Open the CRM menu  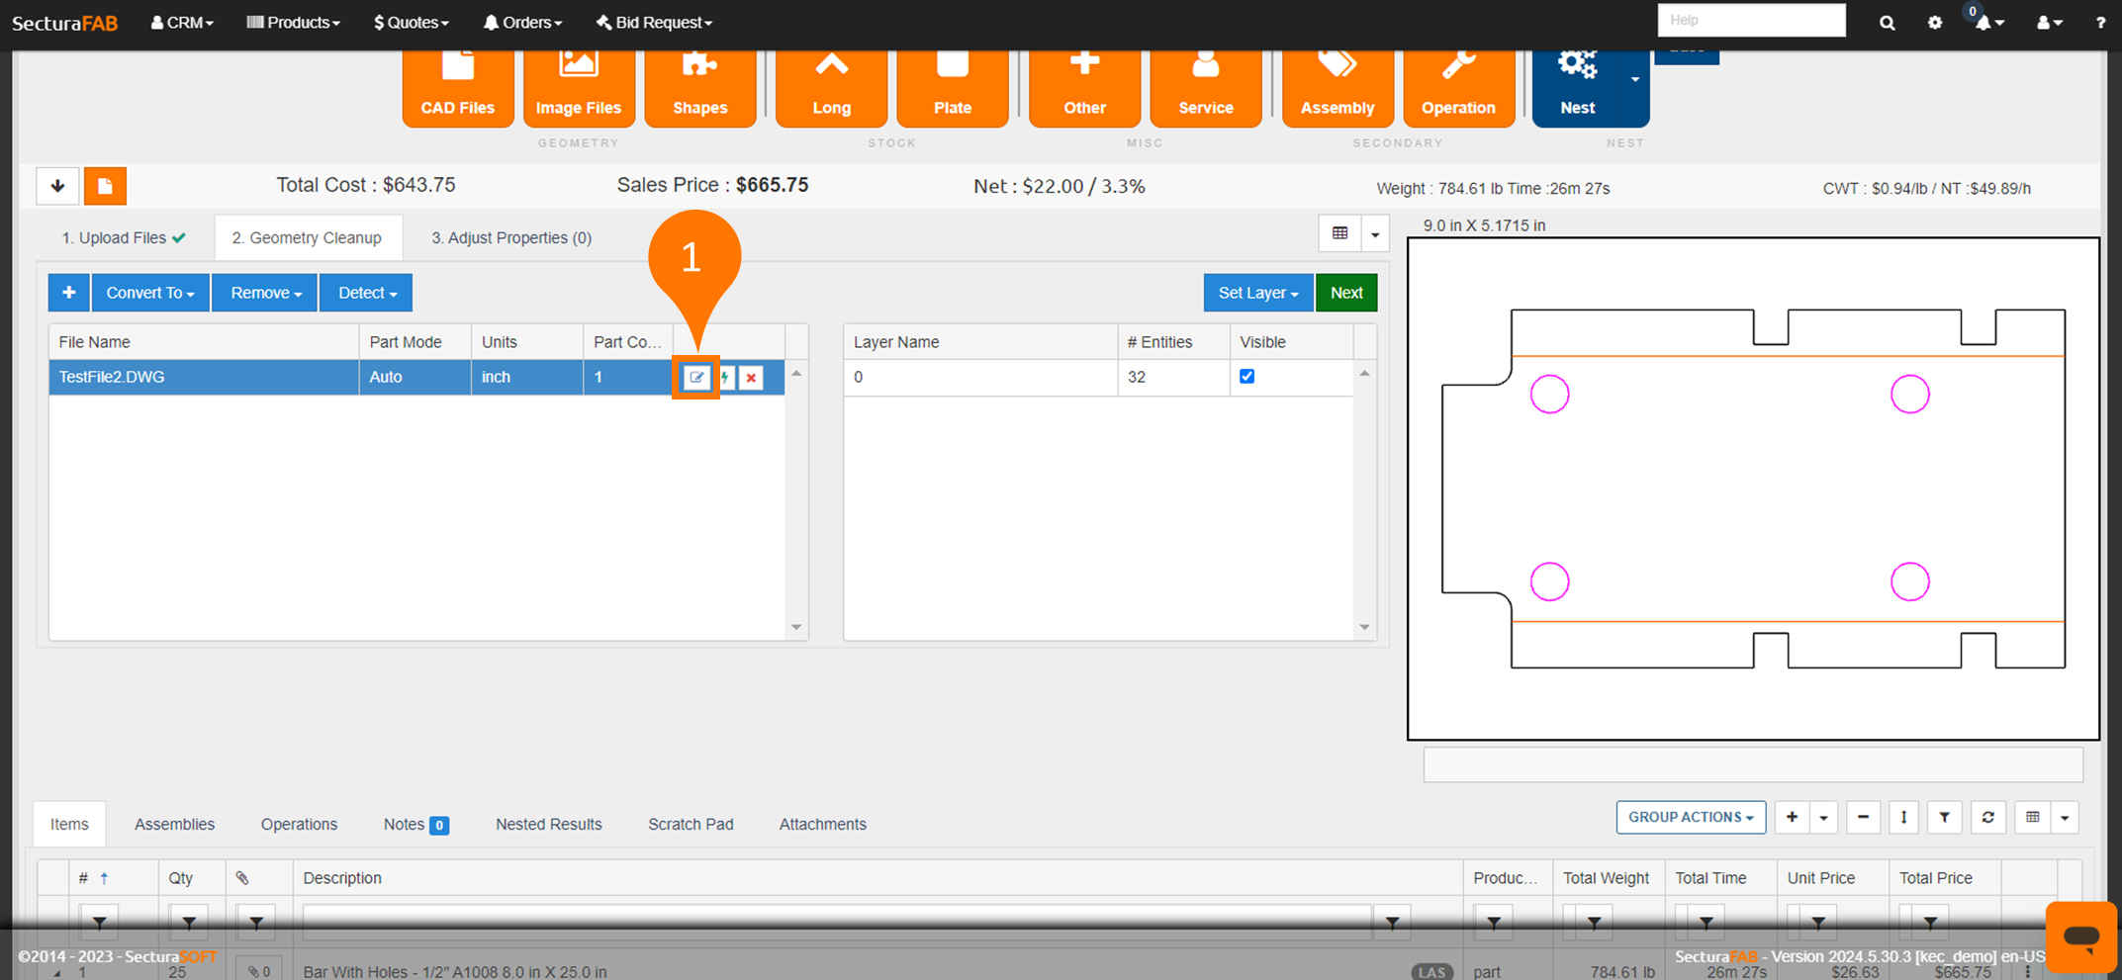tap(182, 23)
